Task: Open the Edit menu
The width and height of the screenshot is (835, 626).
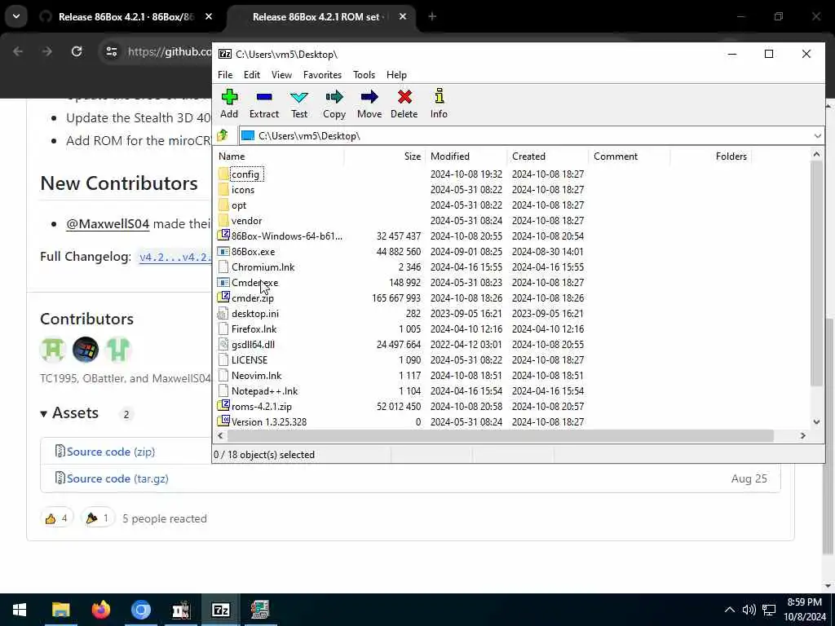Action: (x=252, y=75)
